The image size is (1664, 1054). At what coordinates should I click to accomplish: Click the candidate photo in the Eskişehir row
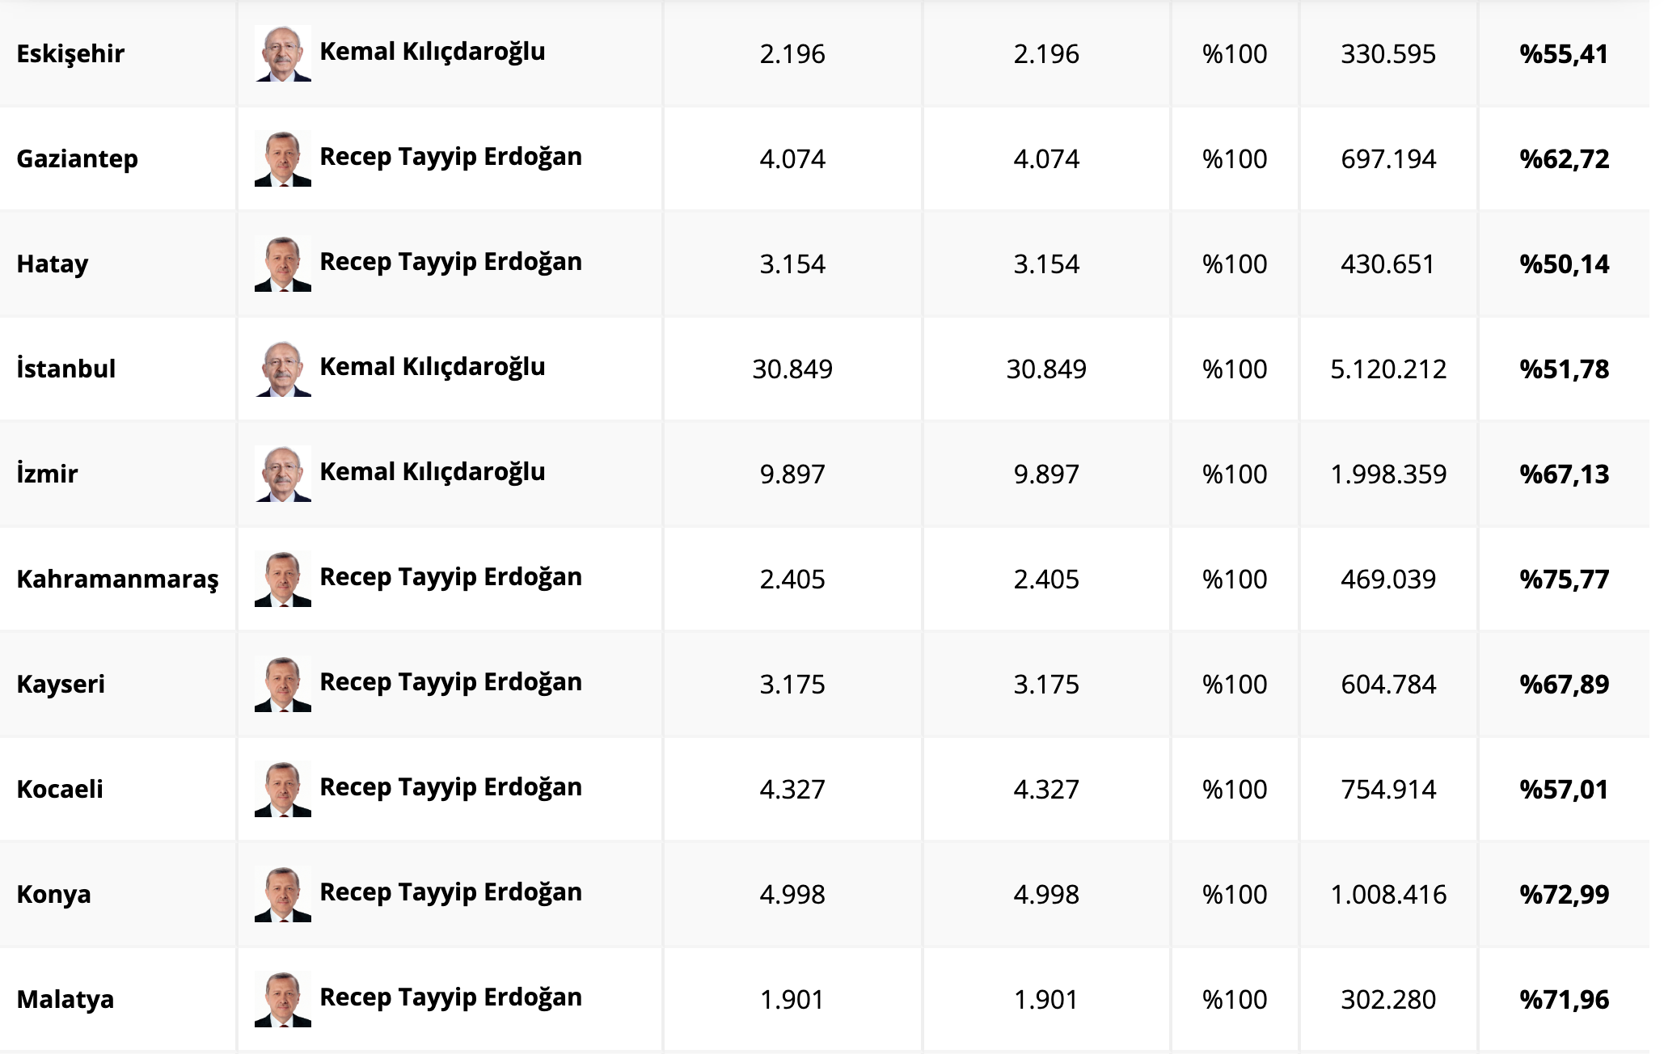tap(282, 53)
